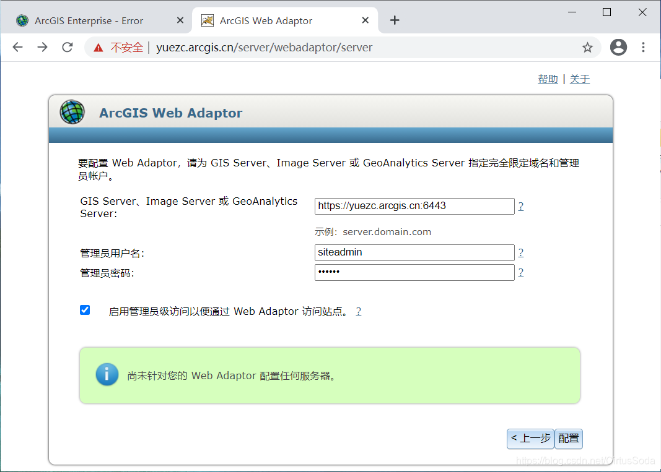The image size is (661, 472).
Task: Click the 管理员用户名 label
Action: pyautogui.click(x=112, y=253)
